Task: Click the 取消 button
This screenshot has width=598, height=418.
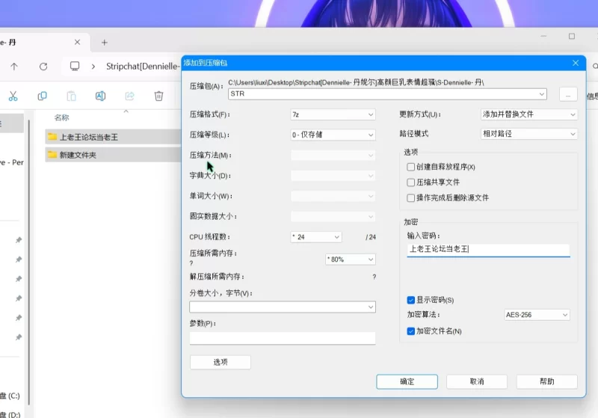Action: (x=477, y=381)
